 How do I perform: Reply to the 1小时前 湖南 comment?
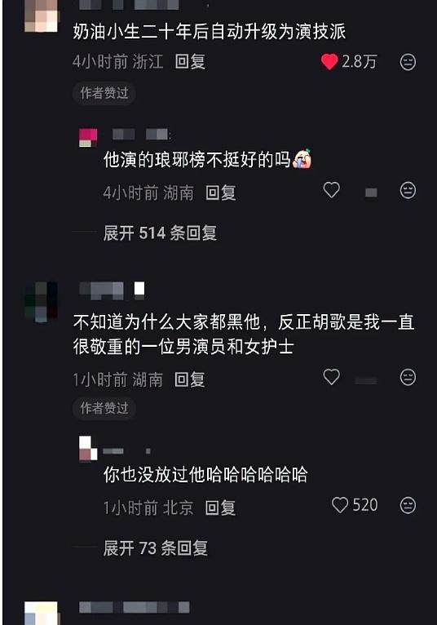pos(190,379)
